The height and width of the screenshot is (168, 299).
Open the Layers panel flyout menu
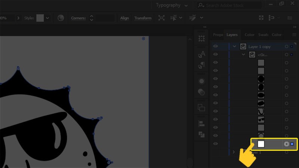[294, 35]
